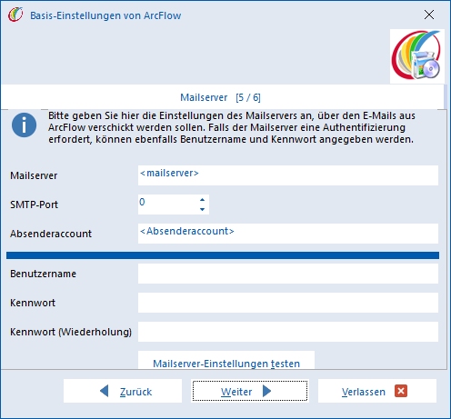Viewport: 451px width, 419px height.
Task: Click the Mailserver [5 / 6] step header
Action: tap(220, 97)
